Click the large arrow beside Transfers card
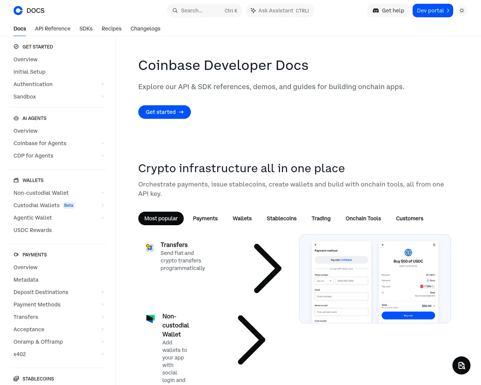Viewport: 481px width, 385px height. [268, 268]
